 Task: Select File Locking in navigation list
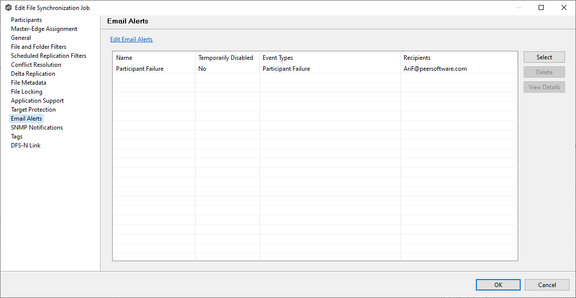point(26,92)
